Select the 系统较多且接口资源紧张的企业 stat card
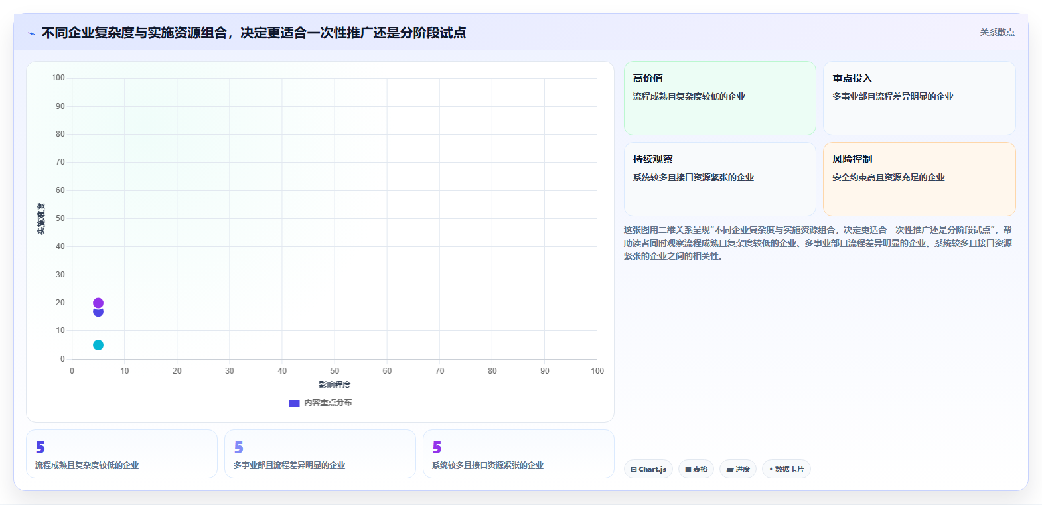1042x505 pixels. tap(518, 454)
